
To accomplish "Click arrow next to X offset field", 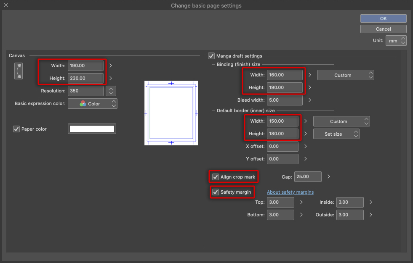I will (305, 146).
